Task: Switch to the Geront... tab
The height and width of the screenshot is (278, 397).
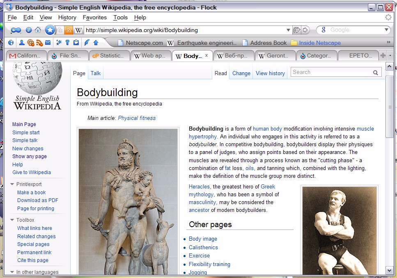Action: point(275,55)
